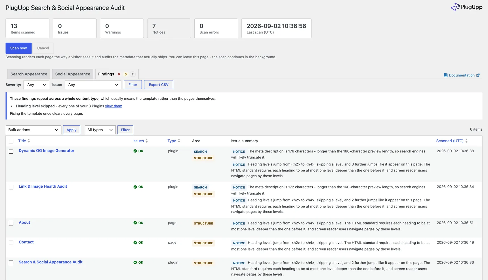Sort by the Type column header
Screen dimensions: 488x280
pyautogui.click(x=172, y=141)
